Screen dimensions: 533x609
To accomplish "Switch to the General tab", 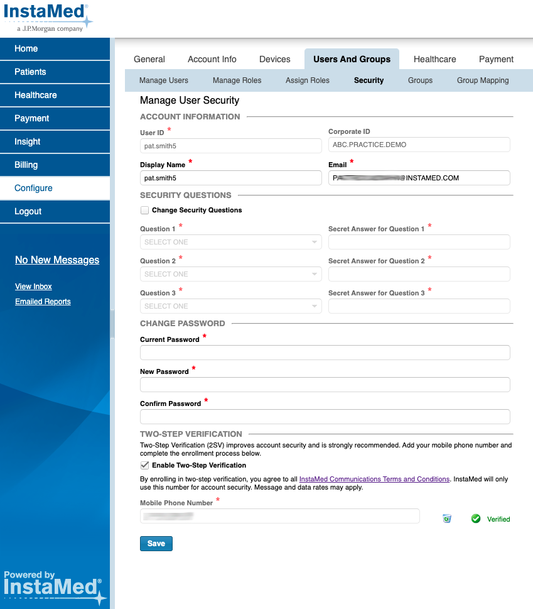I will click(149, 58).
